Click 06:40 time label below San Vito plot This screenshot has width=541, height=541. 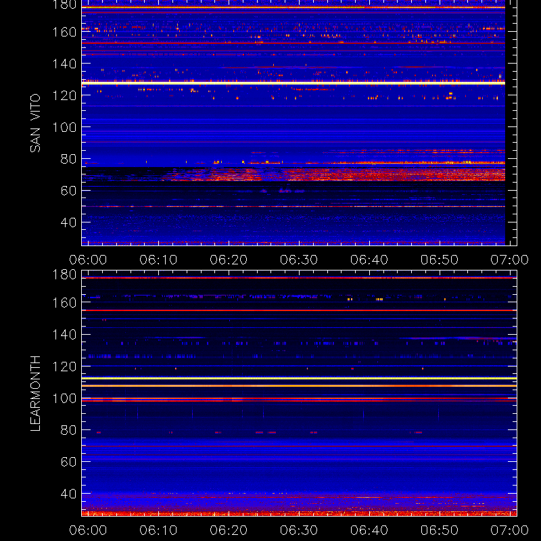click(x=369, y=260)
